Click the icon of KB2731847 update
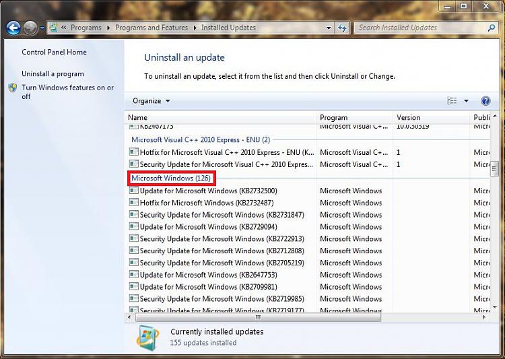Screen dimensions: 505x359 click(134, 214)
